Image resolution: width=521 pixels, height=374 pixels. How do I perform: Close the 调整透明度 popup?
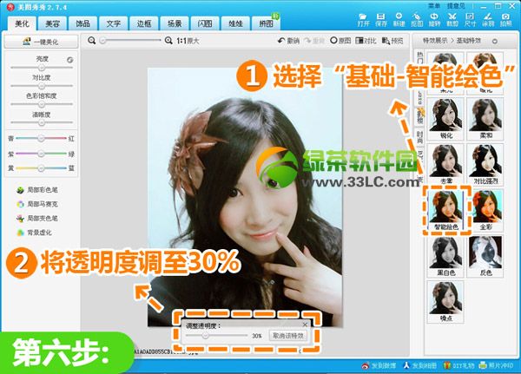pyautogui.click(x=305, y=325)
